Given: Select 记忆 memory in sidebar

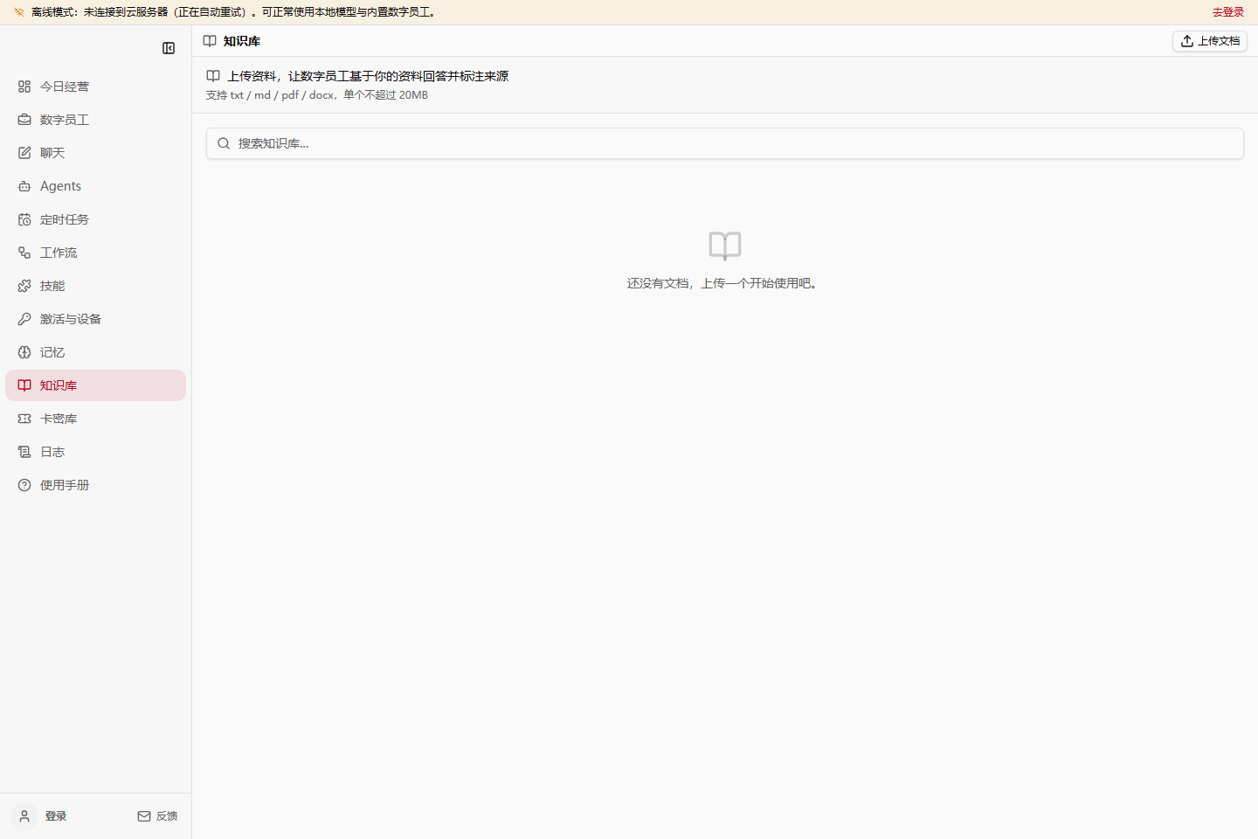Looking at the screenshot, I should click(x=95, y=352).
